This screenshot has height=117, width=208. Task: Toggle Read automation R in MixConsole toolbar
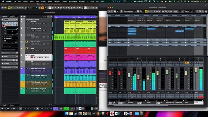(154, 11)
